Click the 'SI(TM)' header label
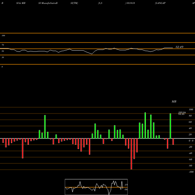The image size is (195, 195). (x=74, y=3)
